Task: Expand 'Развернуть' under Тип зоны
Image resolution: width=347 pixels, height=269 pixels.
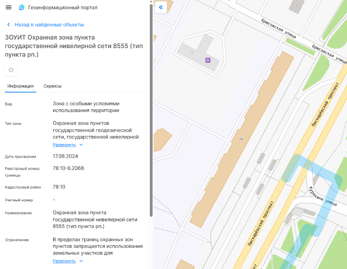Action: (x=64, y=145)
